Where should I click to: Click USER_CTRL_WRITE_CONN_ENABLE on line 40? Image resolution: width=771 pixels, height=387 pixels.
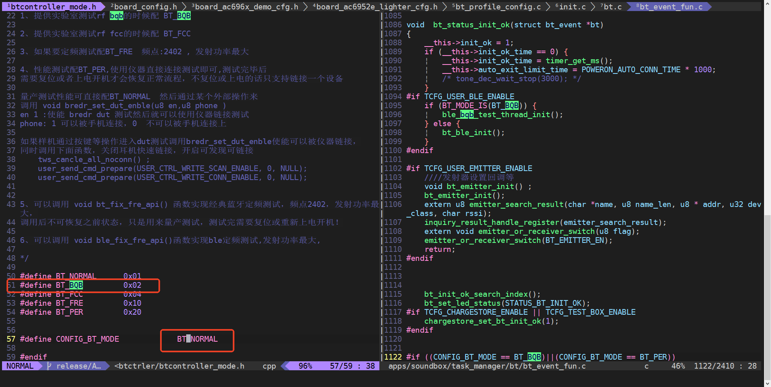click(198, 178)
